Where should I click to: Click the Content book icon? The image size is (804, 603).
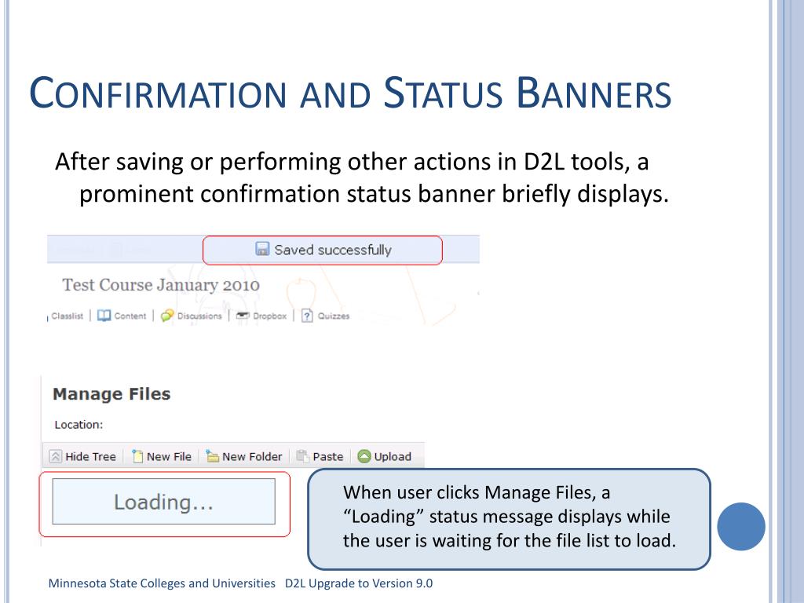click(104, 316)
